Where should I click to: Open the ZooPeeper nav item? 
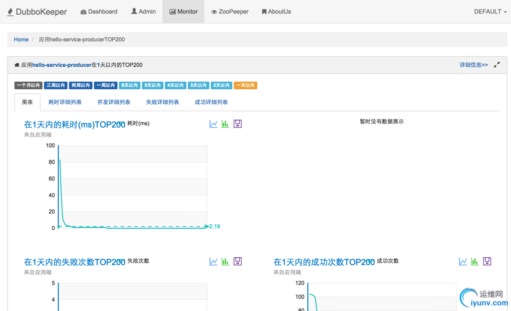click(x=230, y=11)
